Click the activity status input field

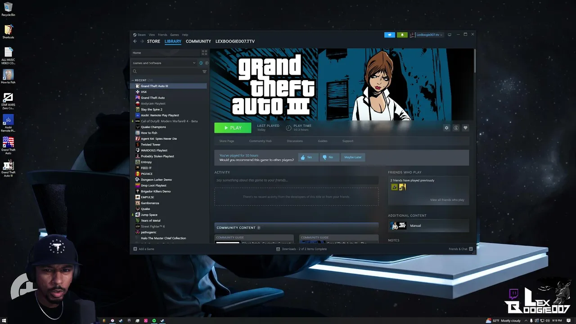coord(297,180)
